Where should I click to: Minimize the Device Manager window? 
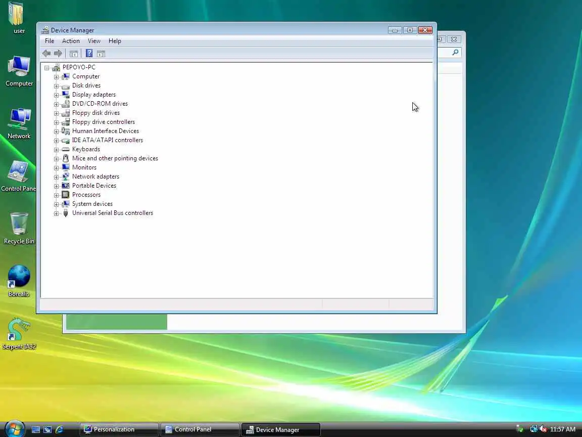(395, 30)
